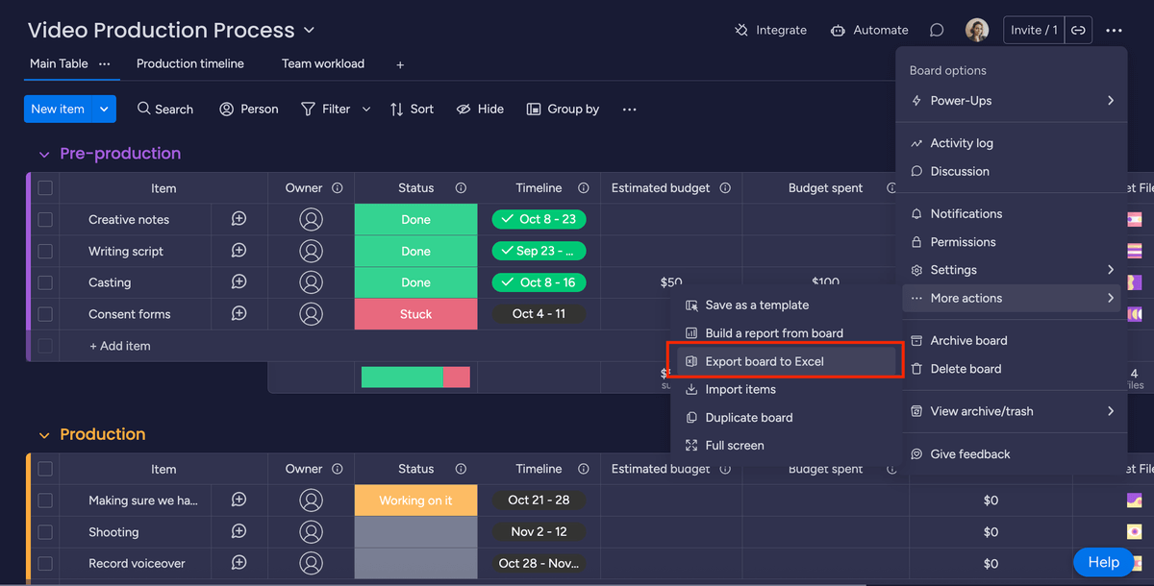The height and width of the screenshot is (586, 1154).
Task: Click the green section of the status progress bar
Action: pos(404,377)
